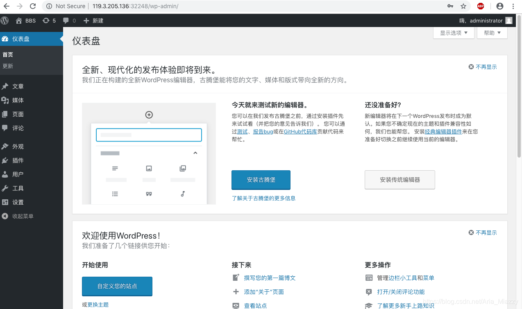This screenshot has width=522, height=309.
Task: Reload the page with the refresh button
Action: coord(33,6)
